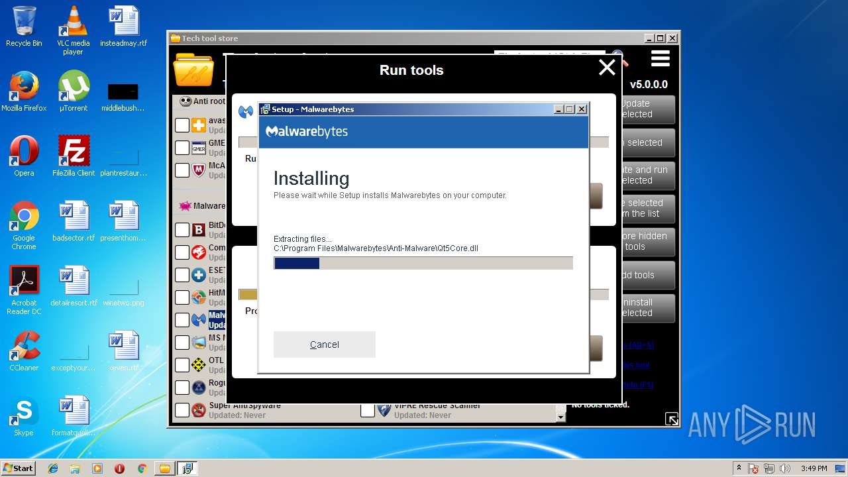Click the Start button
848x477 pixels.
(18, 468)
